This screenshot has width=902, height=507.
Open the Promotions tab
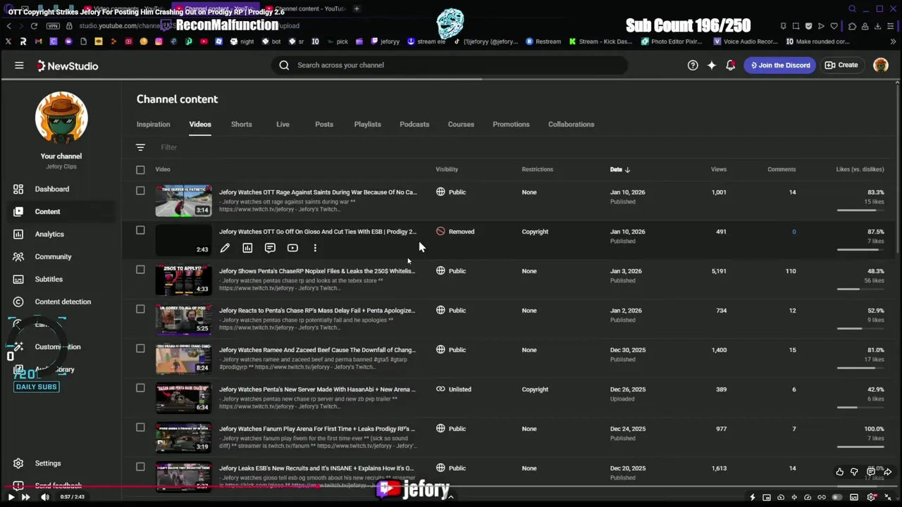click(x=511, y=124)
